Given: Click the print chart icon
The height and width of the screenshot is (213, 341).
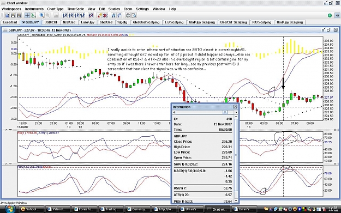Looking at the screenshot, I should [x=128, y=15].
